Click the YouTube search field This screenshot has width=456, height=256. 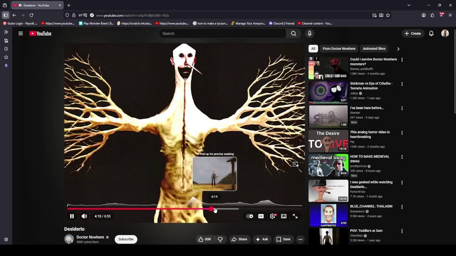[223, 33]
